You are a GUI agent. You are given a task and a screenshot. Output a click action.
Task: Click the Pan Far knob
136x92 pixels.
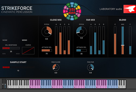(x=90, y=67)
